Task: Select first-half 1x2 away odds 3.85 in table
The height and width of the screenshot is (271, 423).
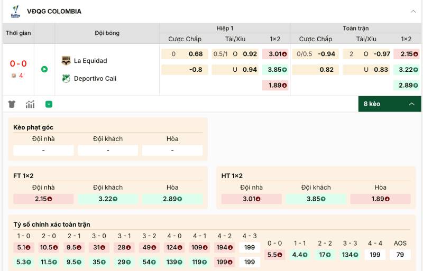Action: (x=275, y=70)
